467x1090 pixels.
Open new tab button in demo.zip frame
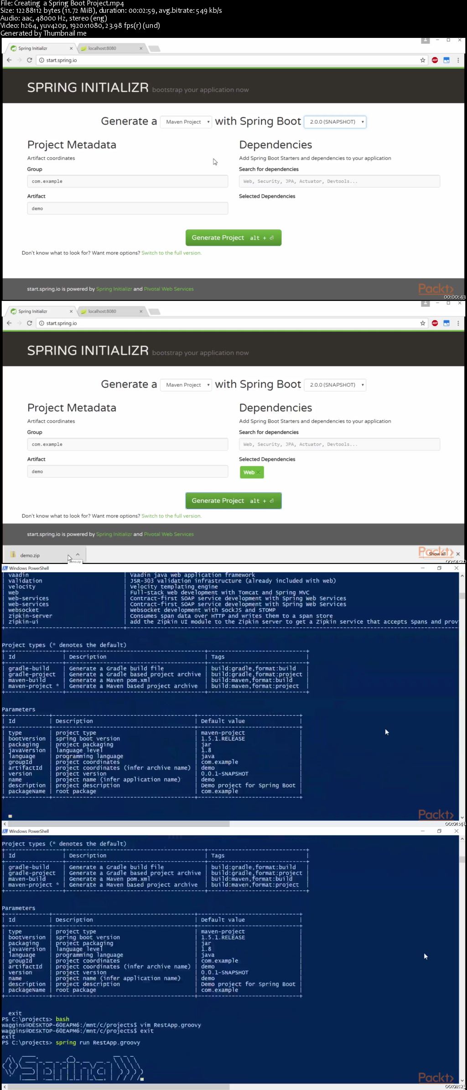click(x=154, y=311)
